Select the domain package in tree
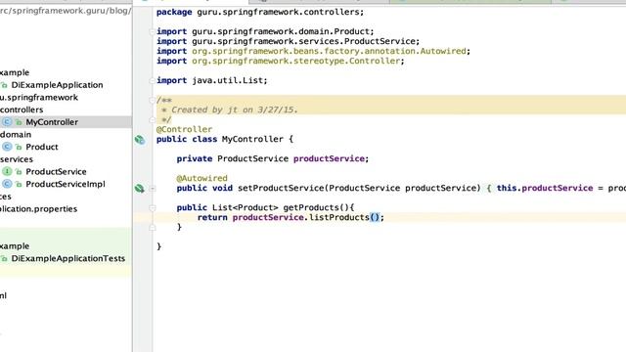Screen dimensions: 626x352 click(x=16, y=135)
